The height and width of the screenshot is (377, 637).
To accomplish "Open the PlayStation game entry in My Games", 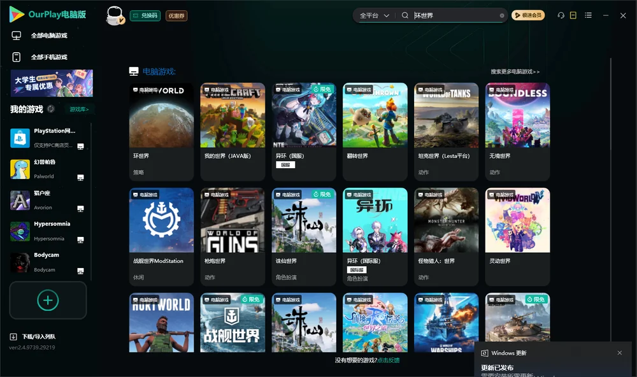I will (x=47, y=138).
